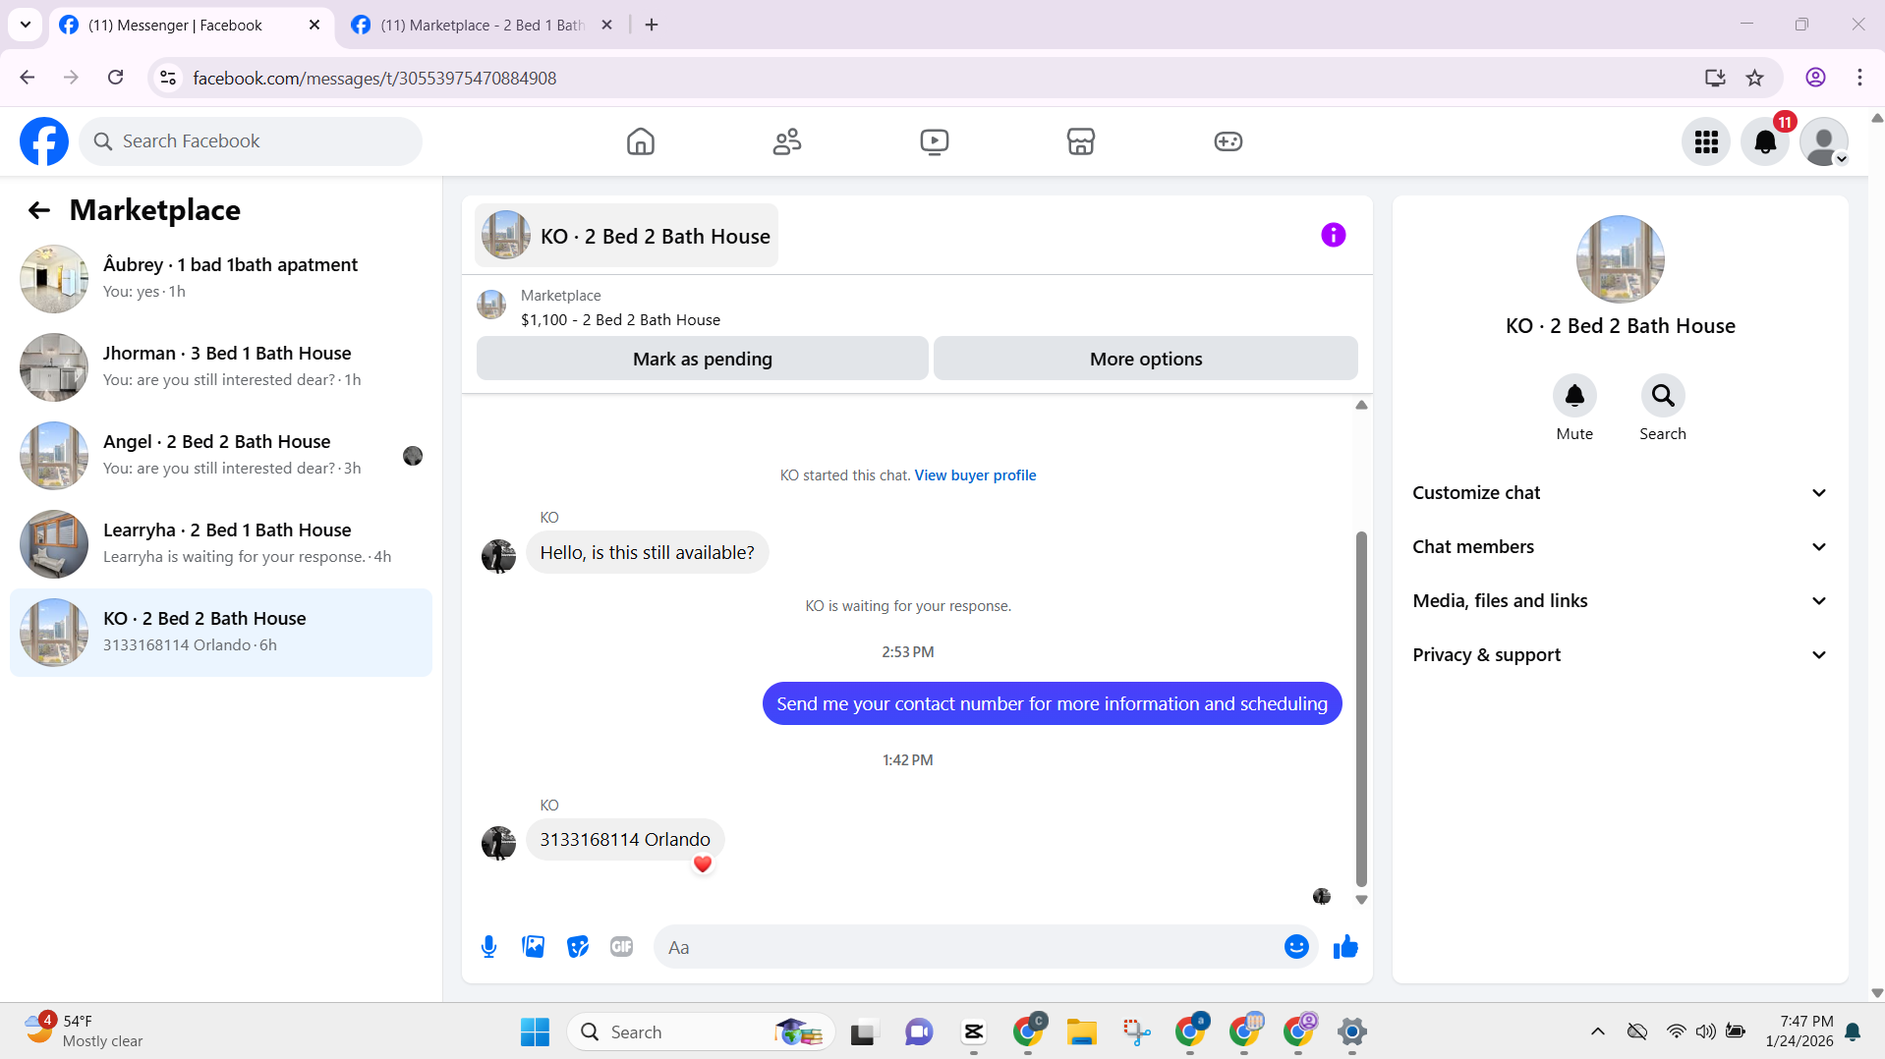Open weather widget 54°F Mostly clear
This screenshot has width=1885, height=1059.
coord(86,1031)
